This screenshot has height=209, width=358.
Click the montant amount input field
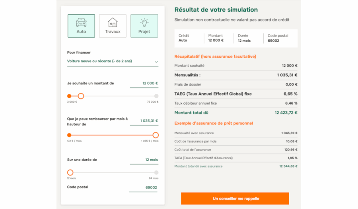144,84
